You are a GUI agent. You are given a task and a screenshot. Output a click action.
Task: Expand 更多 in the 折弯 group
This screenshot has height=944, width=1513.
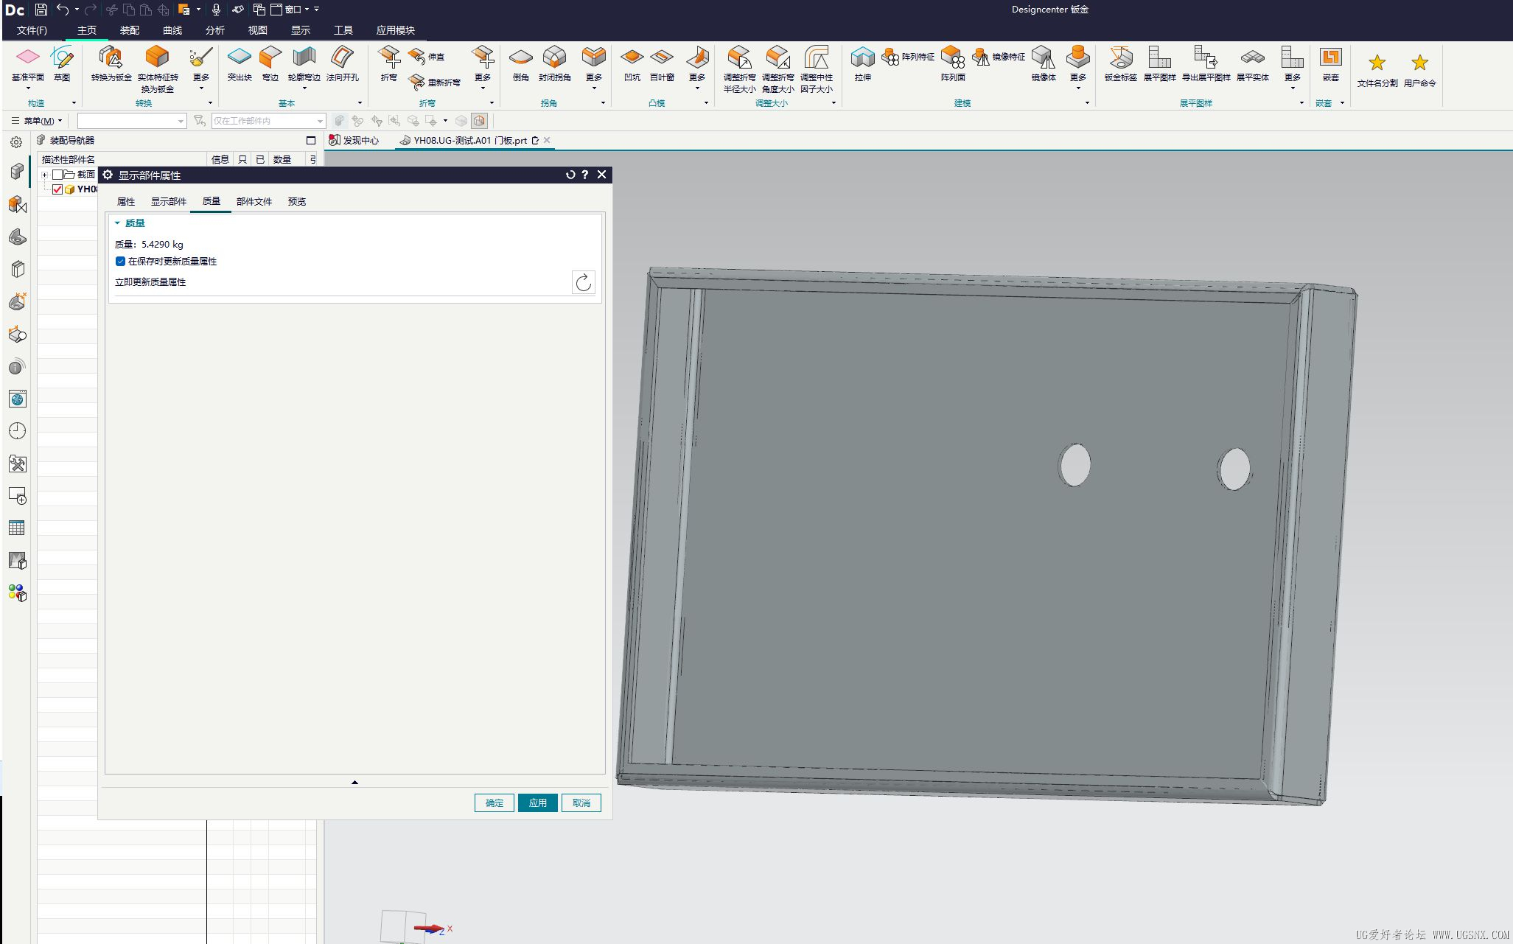(483, 69)
